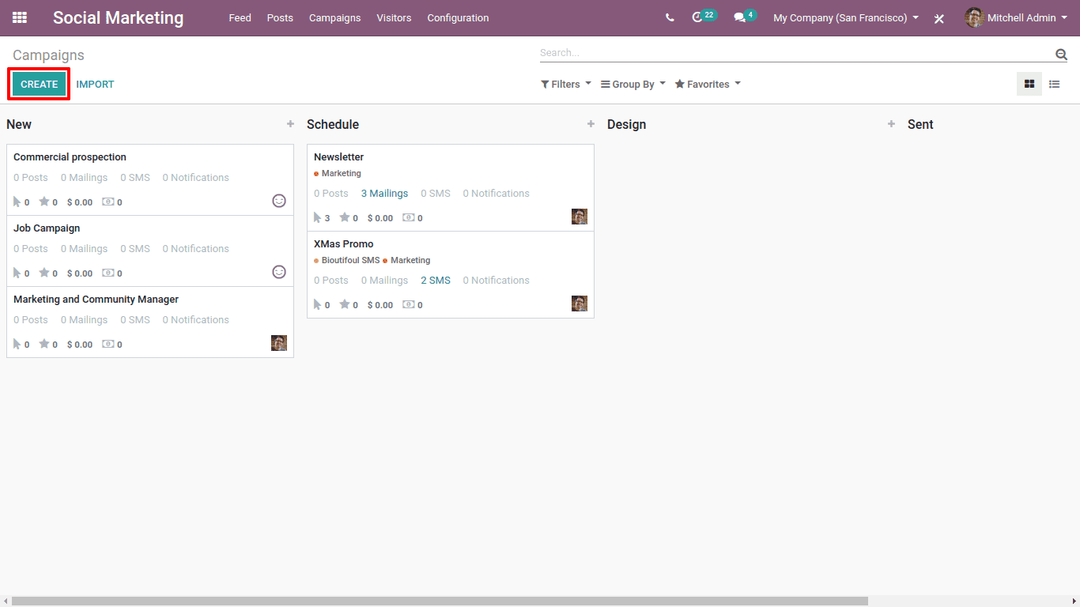Open My Company (San Francisco) company switcher
The height and width of the screenshot is (607, 1080).
(846, 17)
